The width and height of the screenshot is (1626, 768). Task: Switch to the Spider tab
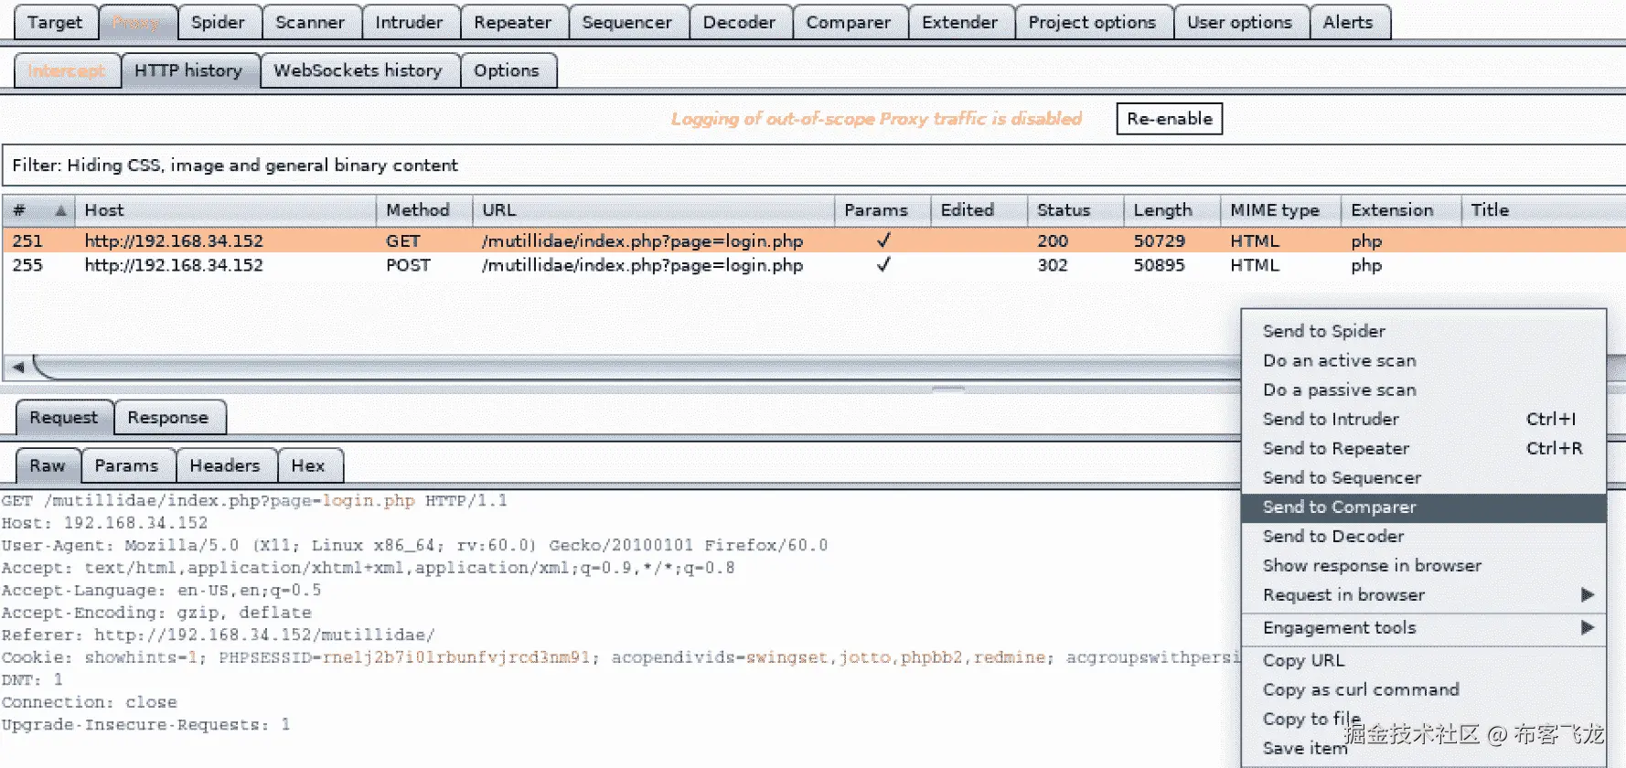point(218,22)
